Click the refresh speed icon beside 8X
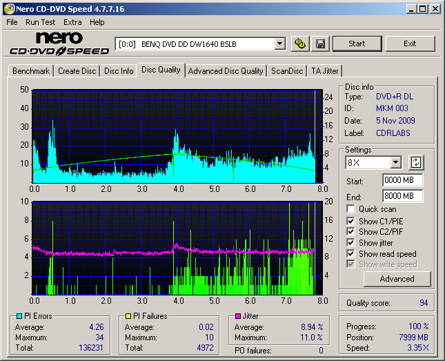Image resolution: width=445 pixels, height=361 pixels. pos(415,163)
